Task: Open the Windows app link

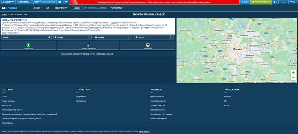Action: pos(227,97)
